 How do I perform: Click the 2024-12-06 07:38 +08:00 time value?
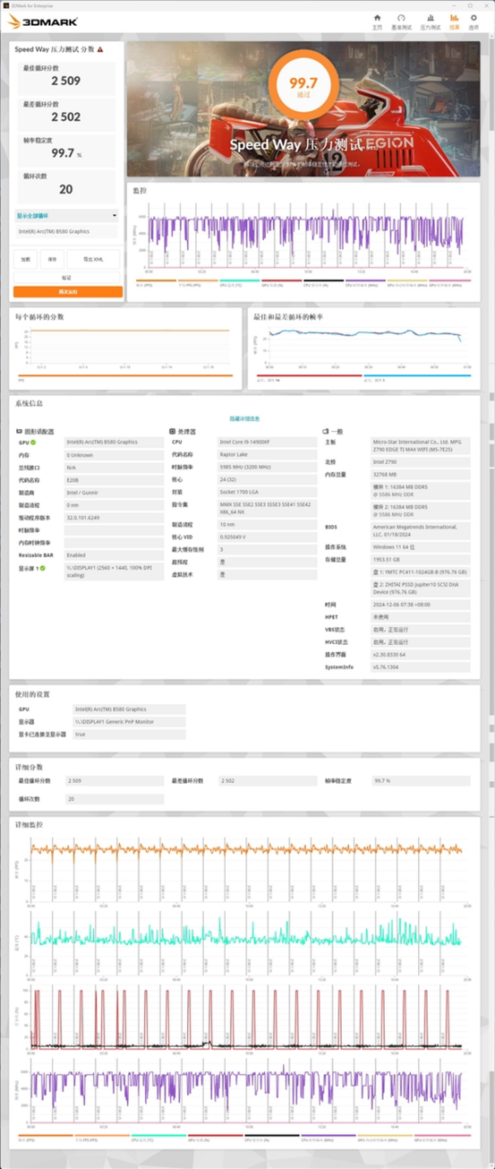tap(420, 604)
